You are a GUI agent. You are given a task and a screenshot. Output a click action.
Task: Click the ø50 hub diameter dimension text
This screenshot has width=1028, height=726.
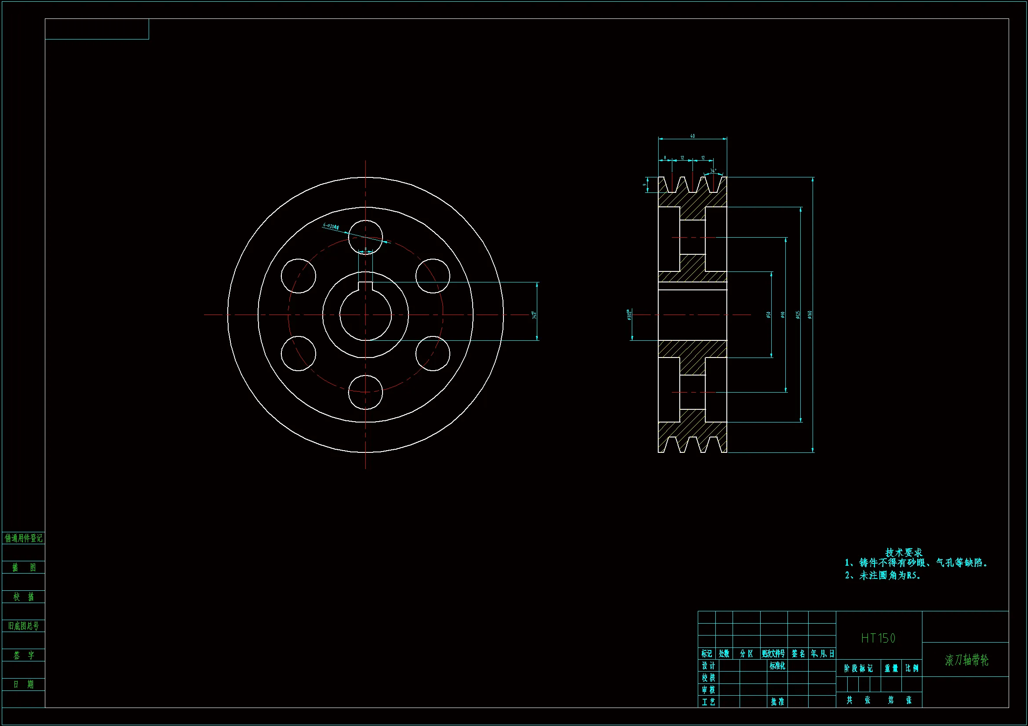tap(768, 315)
